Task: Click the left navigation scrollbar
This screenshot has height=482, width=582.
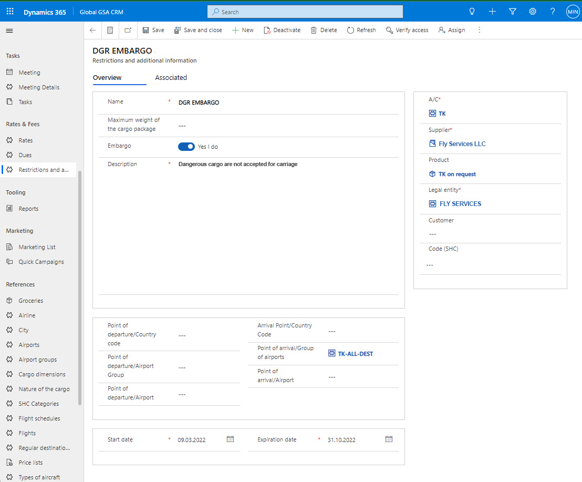Action: tap(80, 288)
